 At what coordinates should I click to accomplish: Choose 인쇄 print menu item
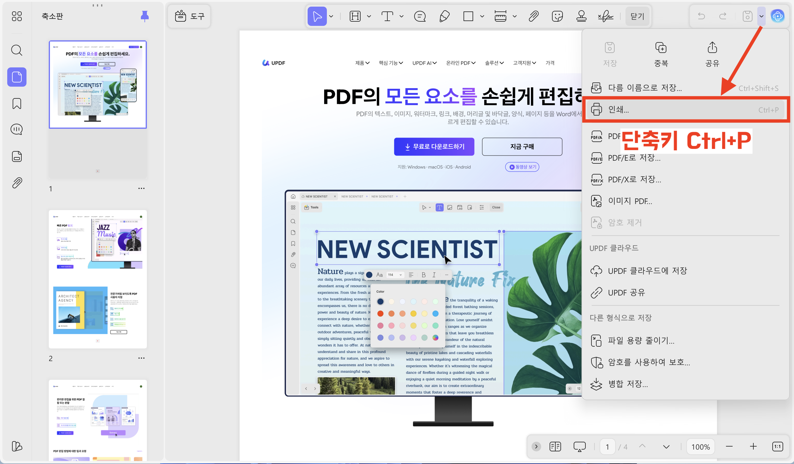pyautogui.click(x=686, y=110)
